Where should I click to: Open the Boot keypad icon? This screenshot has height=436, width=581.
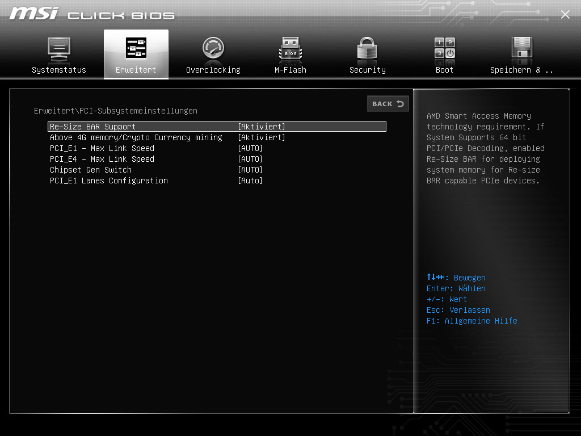[x=445, y=48]
